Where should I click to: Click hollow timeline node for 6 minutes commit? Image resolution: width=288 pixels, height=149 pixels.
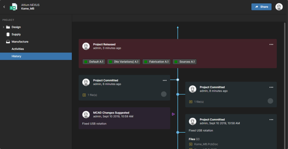tap(178, 80)
